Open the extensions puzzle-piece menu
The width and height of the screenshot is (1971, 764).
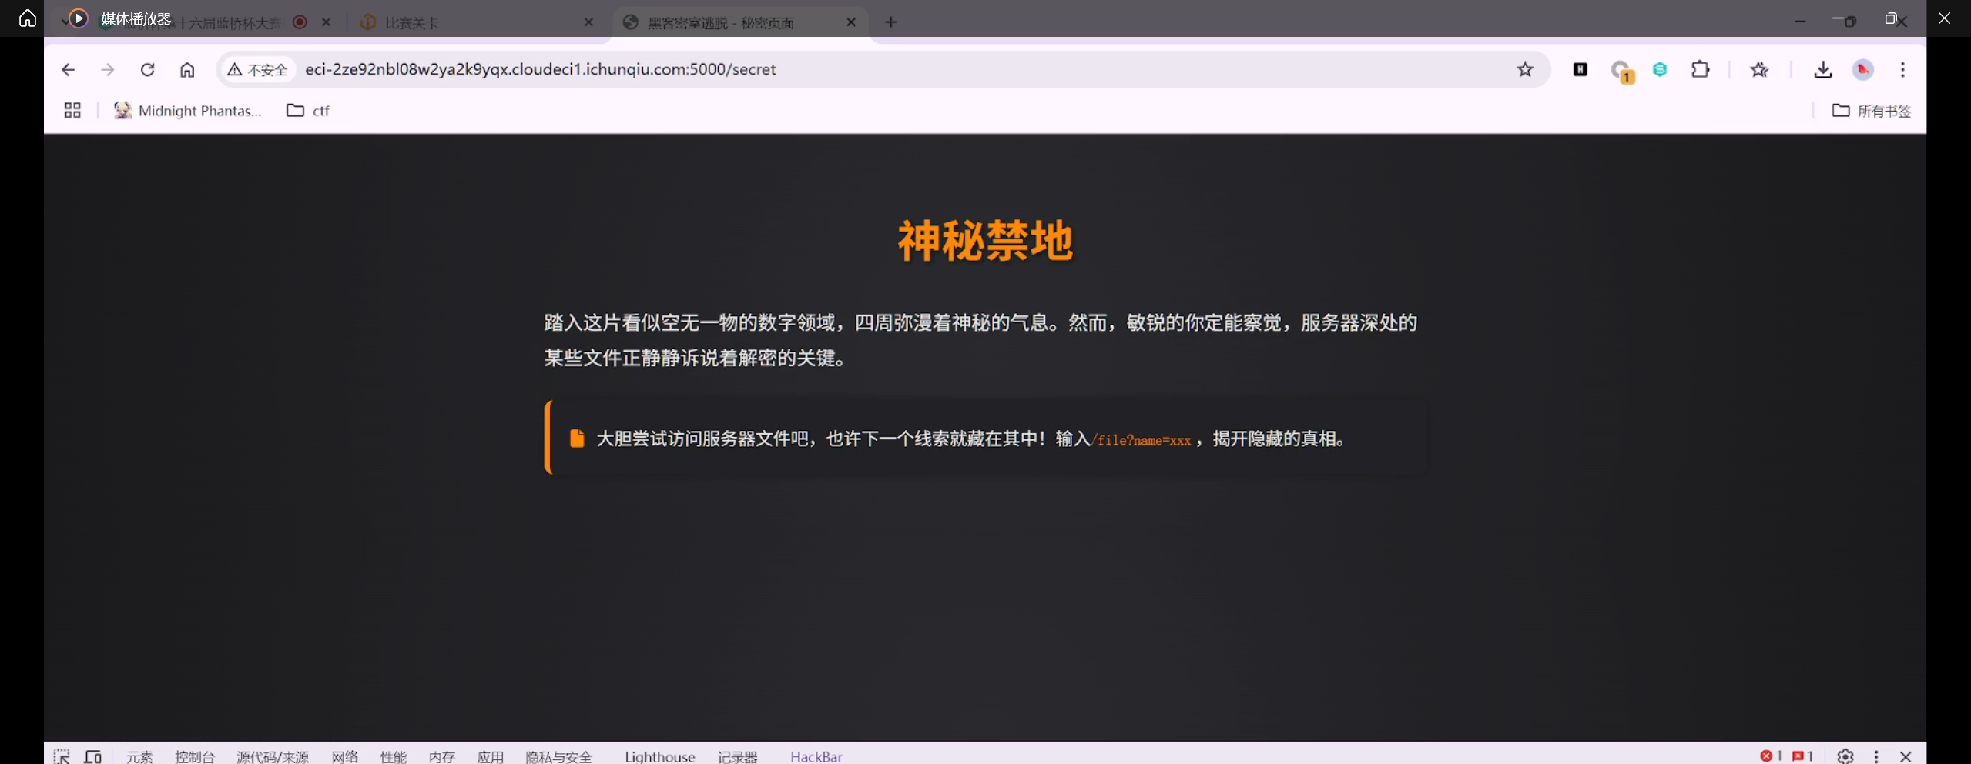pyautogui.click(x=1700, y=70)
